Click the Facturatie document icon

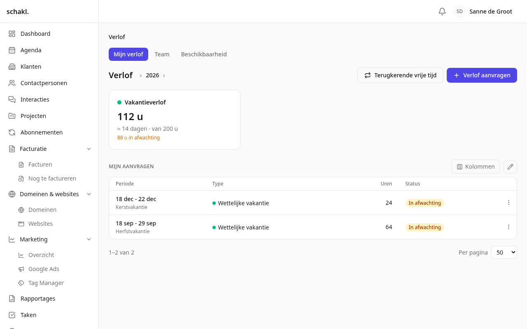12,149
